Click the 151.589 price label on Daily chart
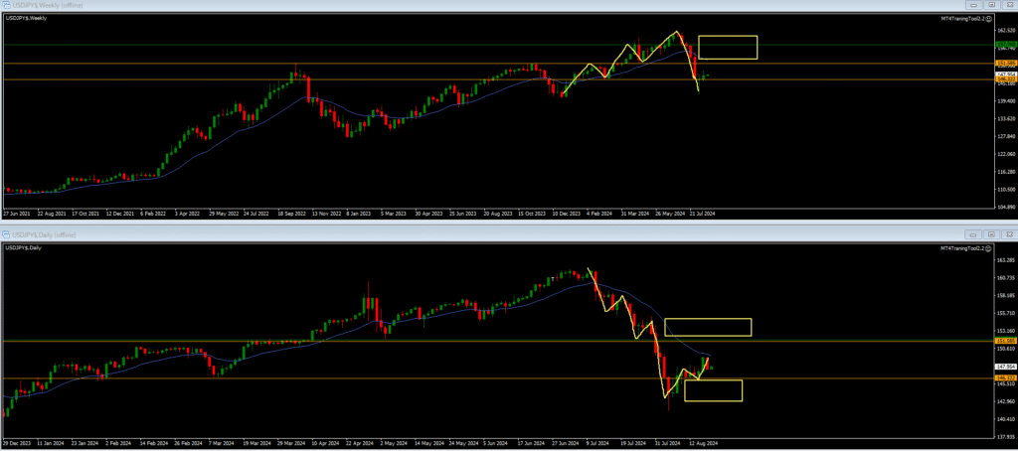Viewport: 1018px width, 451px height. point(1003,341)
